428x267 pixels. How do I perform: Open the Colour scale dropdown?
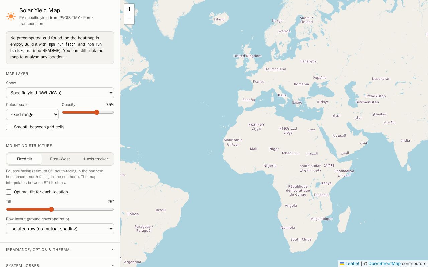coord(32,115)
